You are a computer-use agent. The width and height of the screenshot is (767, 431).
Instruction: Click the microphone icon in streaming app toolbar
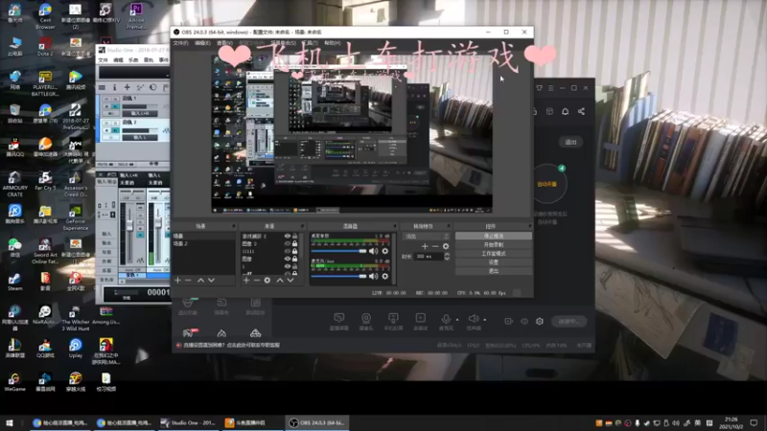pyautogui.click(x=446, y=319)
